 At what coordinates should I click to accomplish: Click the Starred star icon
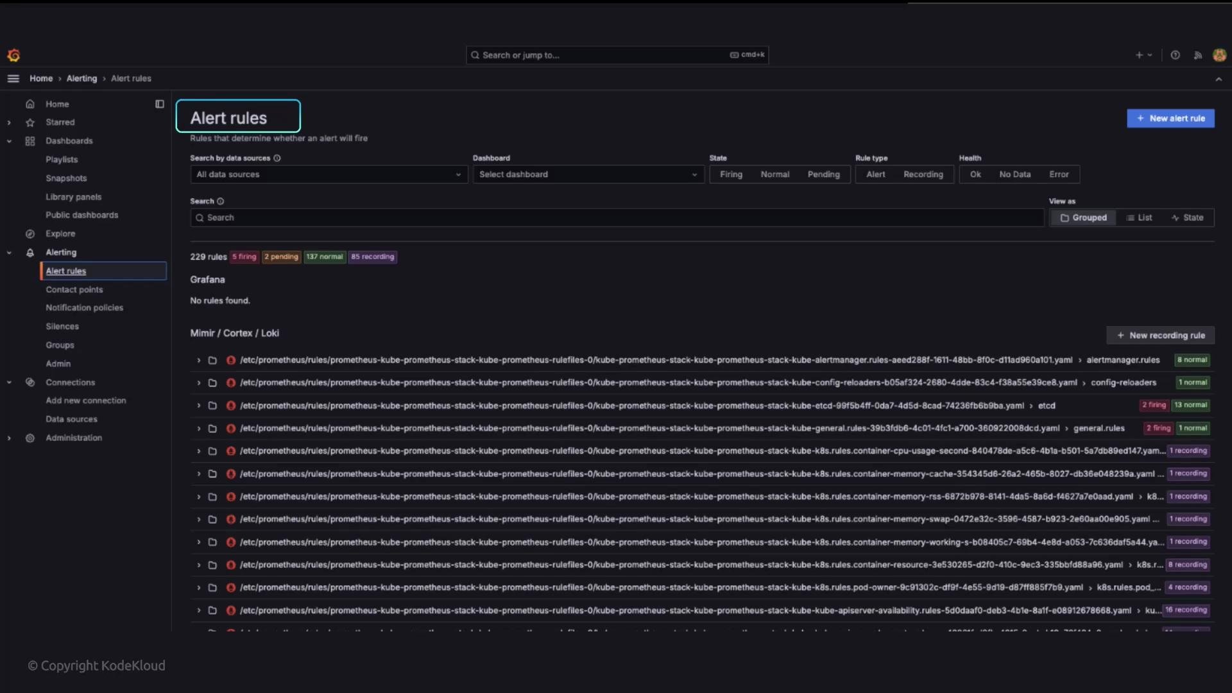pyautogui.click(x=30, y=123)
